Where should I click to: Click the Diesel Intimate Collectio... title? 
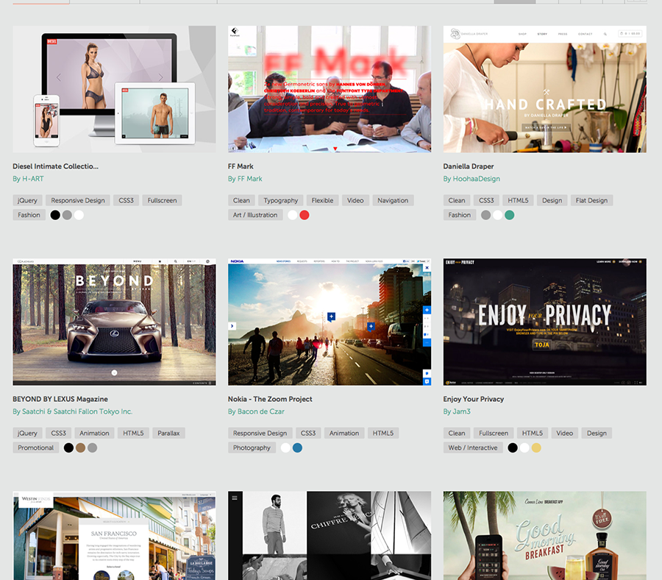pyautogui.click(x=55, y=166)
